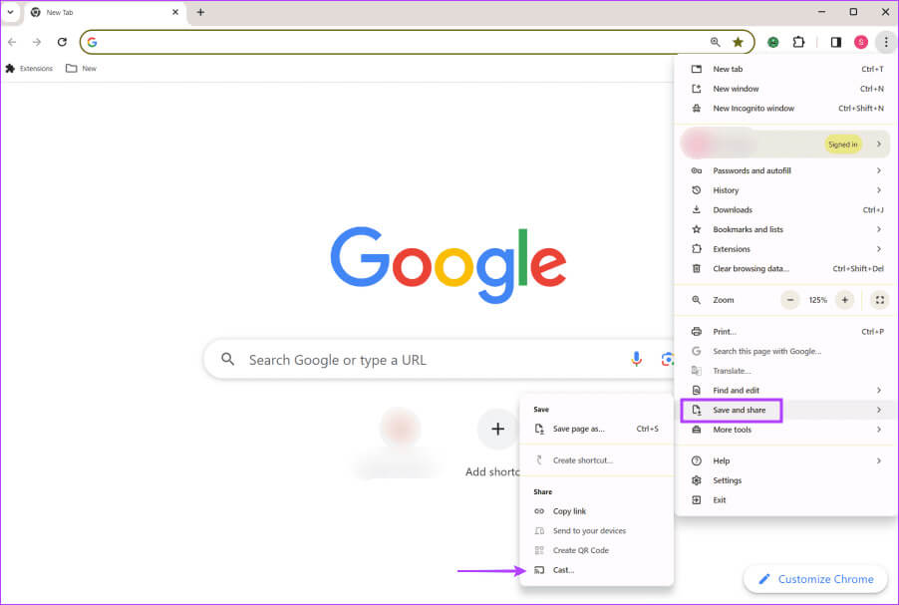Click the zoom magnifier icon in address bar
This screenshot has width=899, height=605.
[x=715, y=42]
